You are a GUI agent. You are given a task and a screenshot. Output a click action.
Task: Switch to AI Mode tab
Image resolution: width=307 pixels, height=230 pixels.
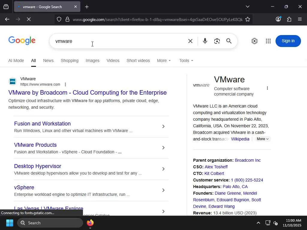click(16, 60)
